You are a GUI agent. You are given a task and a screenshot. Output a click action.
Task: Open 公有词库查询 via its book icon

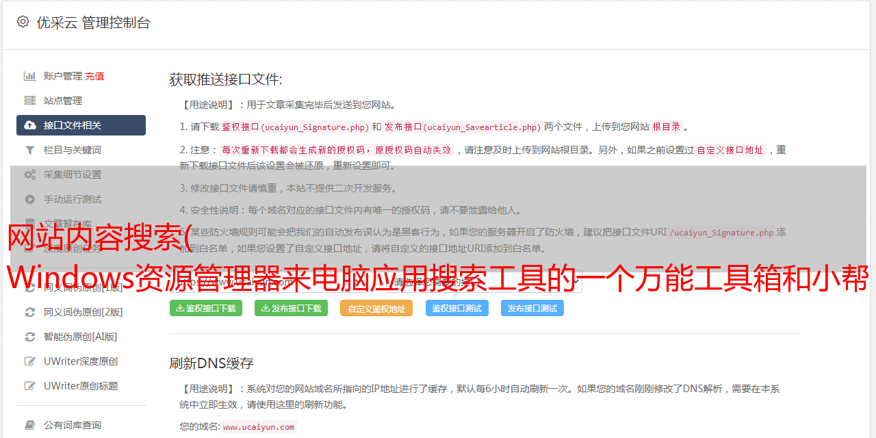(x=30, y=425)
